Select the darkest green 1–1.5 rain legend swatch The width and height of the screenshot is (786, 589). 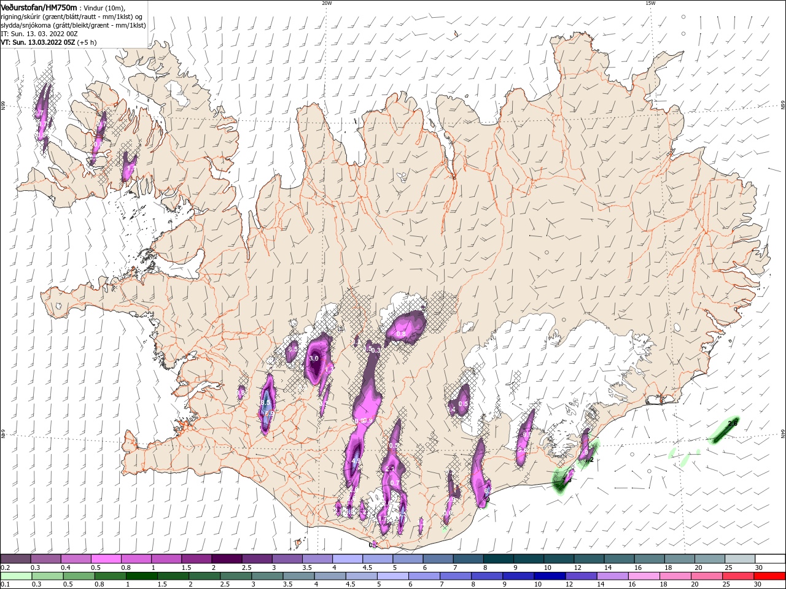point(141,576)
